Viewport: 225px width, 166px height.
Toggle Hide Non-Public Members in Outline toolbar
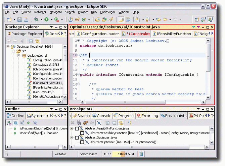[x=29, y=123]
